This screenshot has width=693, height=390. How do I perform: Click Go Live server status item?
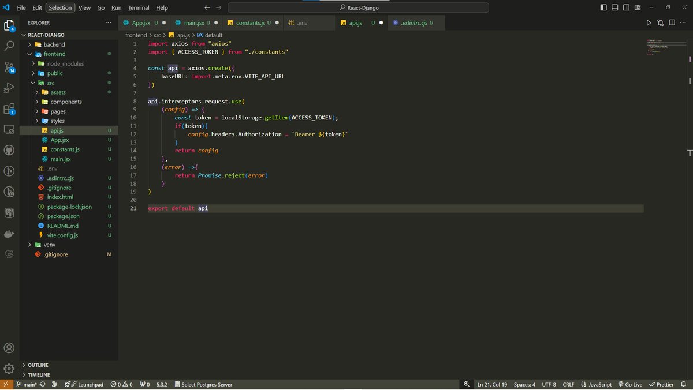[629, 384]
